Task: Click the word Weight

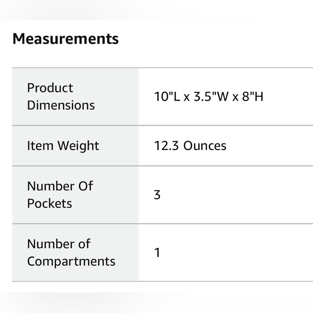Action: (78, 146)
